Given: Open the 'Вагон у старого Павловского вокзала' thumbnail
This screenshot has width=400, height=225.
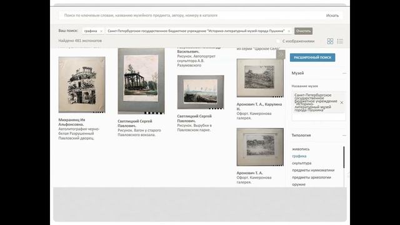Looking at the screenshot, I should pyautogui.click(x=141, y=81).
